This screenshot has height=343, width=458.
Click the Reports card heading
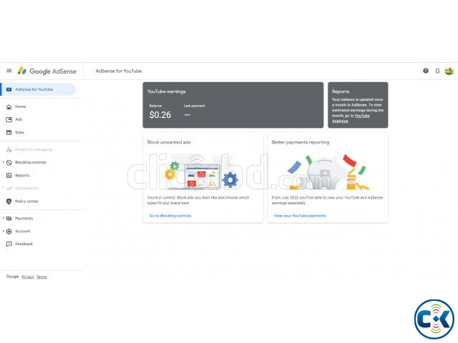[341, 91]
